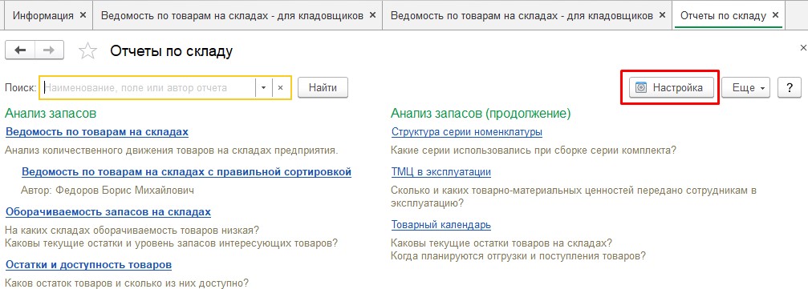
Task: Close the Информация tab
Action: pyautogui.click(x=83, y=15)
